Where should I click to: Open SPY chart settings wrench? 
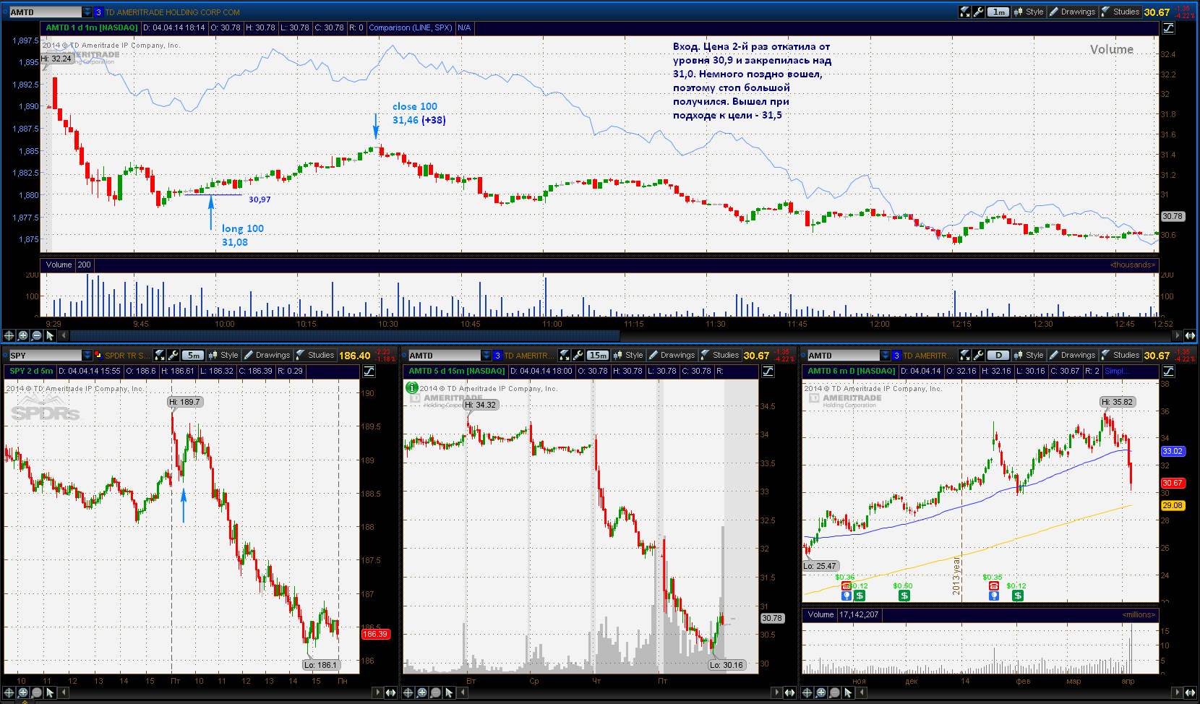point(173,355)
